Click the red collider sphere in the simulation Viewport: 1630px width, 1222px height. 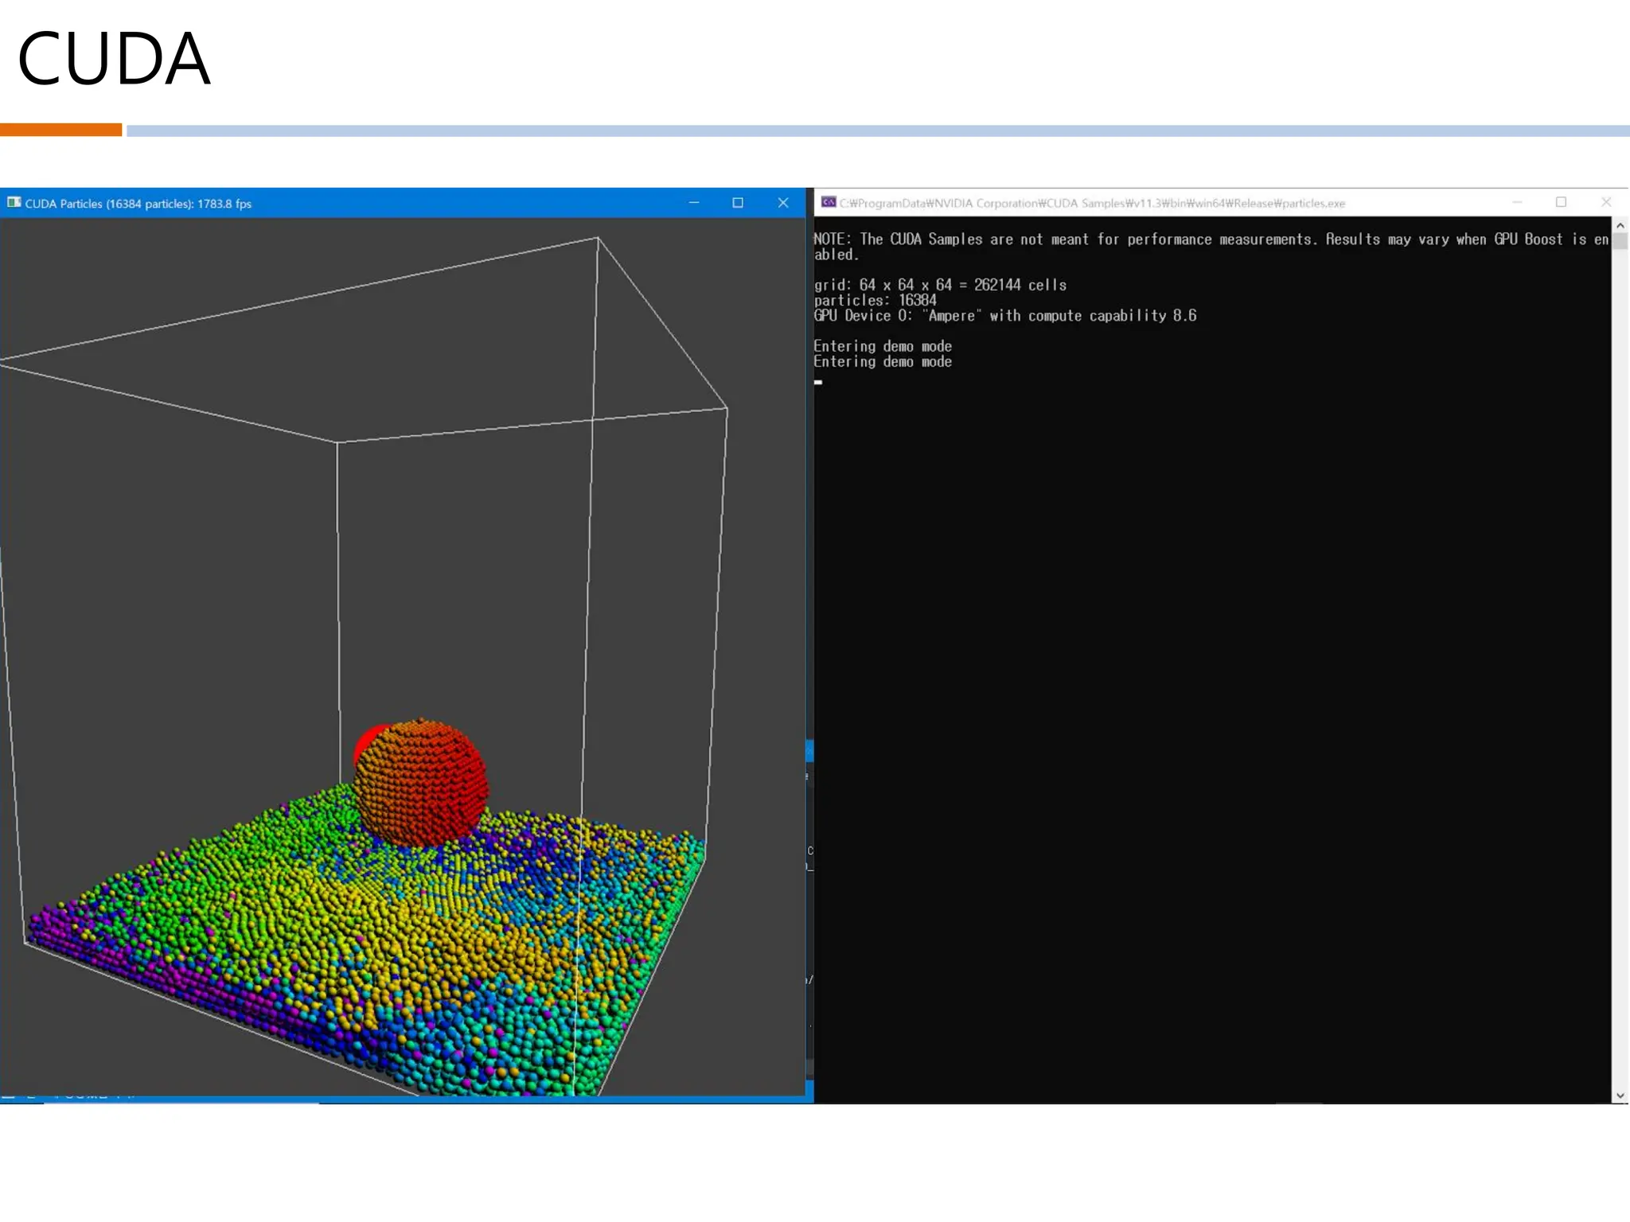pyautogui.click(x=420, y=781)
